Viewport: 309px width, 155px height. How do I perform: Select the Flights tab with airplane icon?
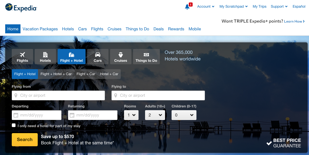(x=22, y=57)
